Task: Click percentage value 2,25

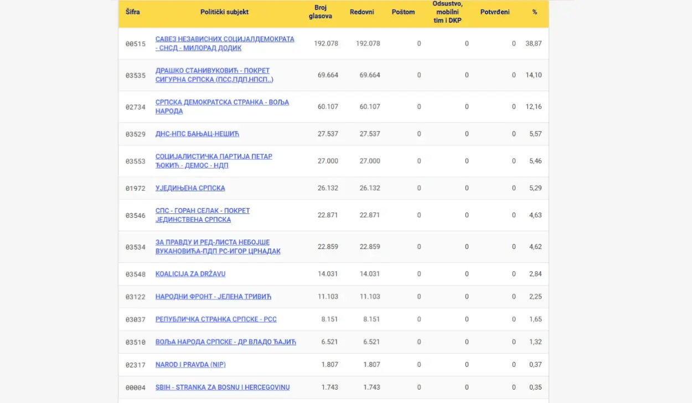Action: pyautogui.click(x=535, y=297)
